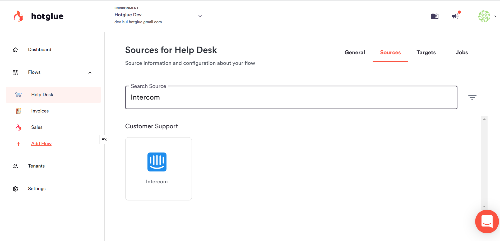Screen dimensions: 500x241
Task: Open the Jobs tab
Action: [462, 52]
